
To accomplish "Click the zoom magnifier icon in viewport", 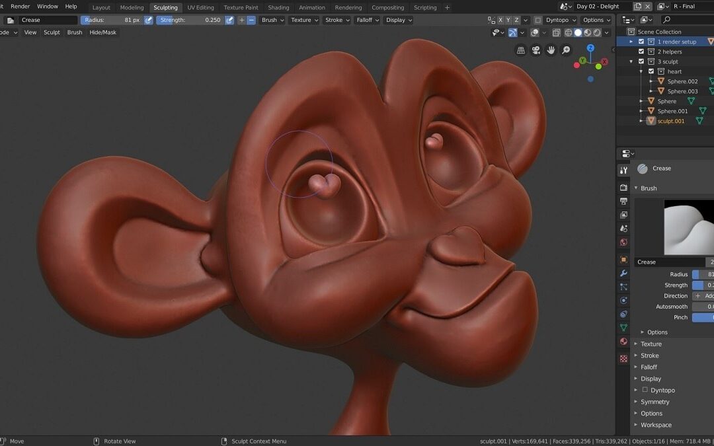I will click(x=566, y=50).
